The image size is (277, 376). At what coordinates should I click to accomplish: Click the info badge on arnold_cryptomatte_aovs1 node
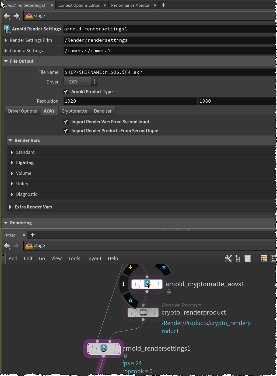pos(124,284)
